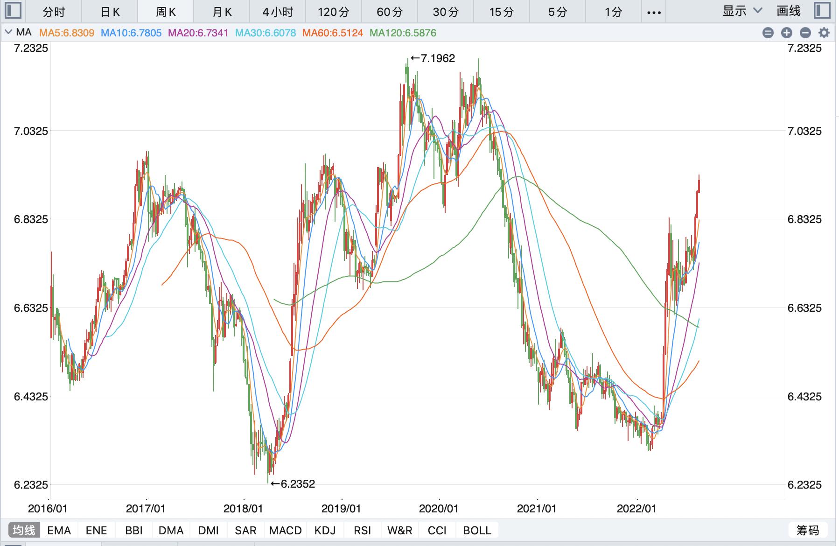
Task: Click the plus circle zoom-in icon
Action: 787,33
